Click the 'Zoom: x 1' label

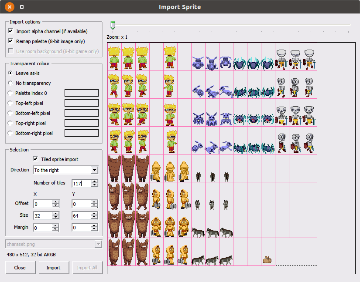[117, 37]
